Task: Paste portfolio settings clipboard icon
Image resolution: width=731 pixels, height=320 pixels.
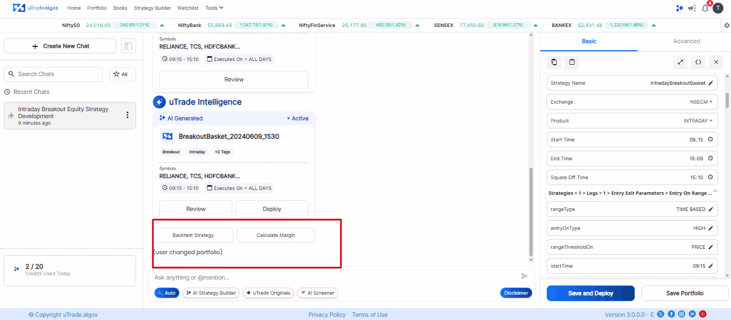Action: 572,62
